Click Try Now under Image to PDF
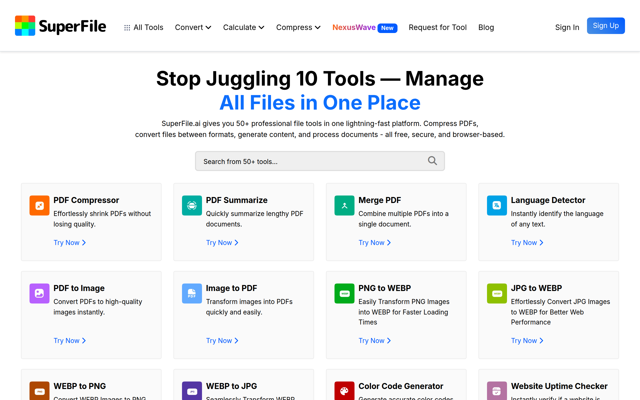640x400 pixels. (222, 340)
